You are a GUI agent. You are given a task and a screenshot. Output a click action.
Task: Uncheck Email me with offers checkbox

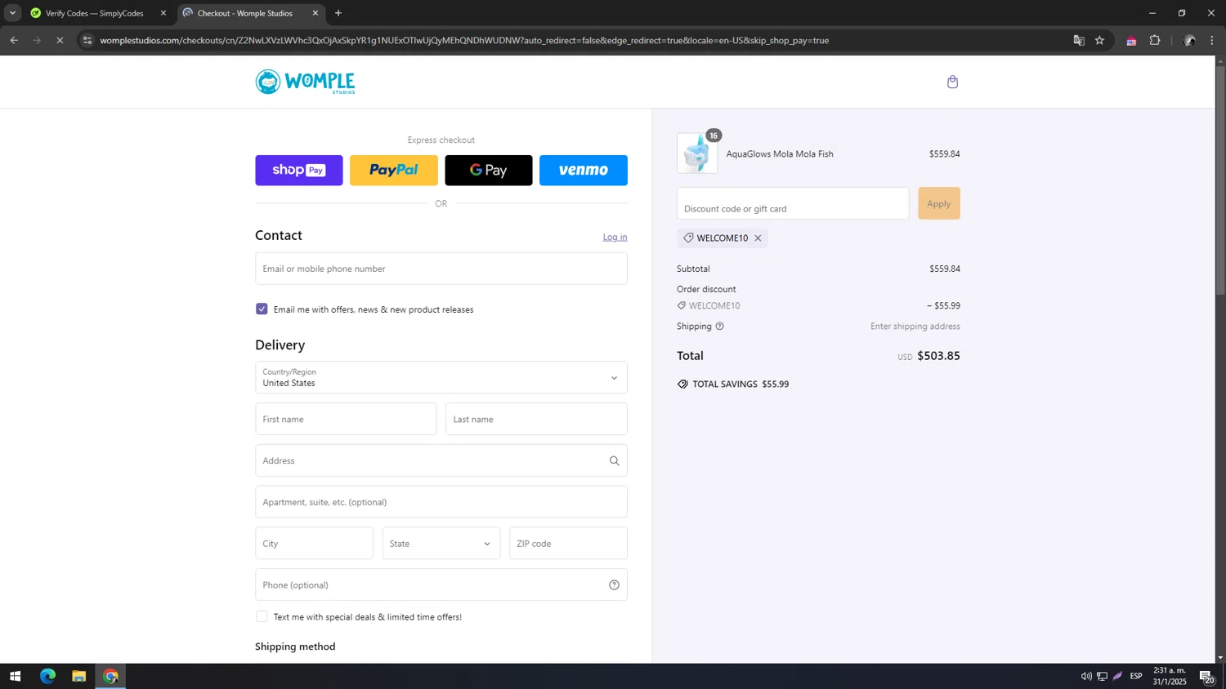point(262,309)
